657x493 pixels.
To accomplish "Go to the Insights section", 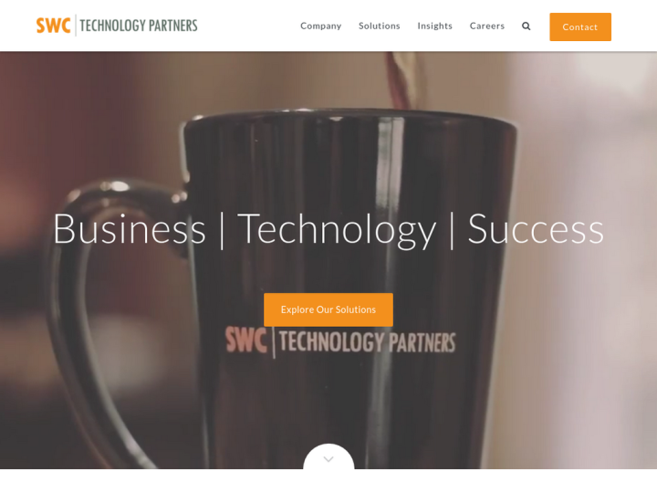I will [435, 26].
